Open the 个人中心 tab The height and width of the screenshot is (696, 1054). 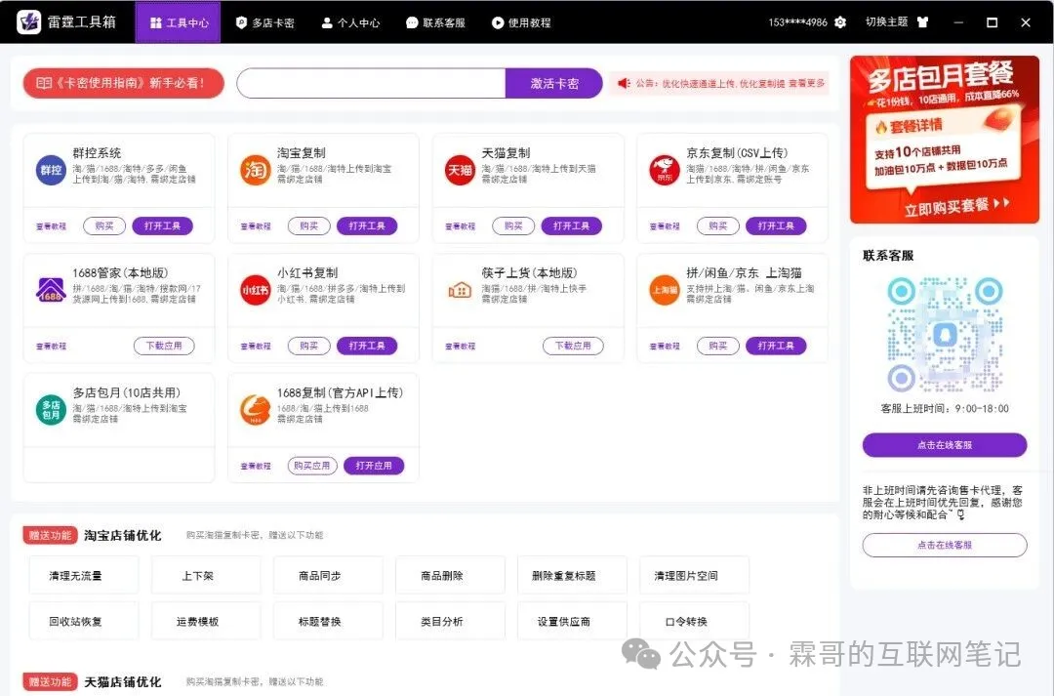tap(350, 22)
